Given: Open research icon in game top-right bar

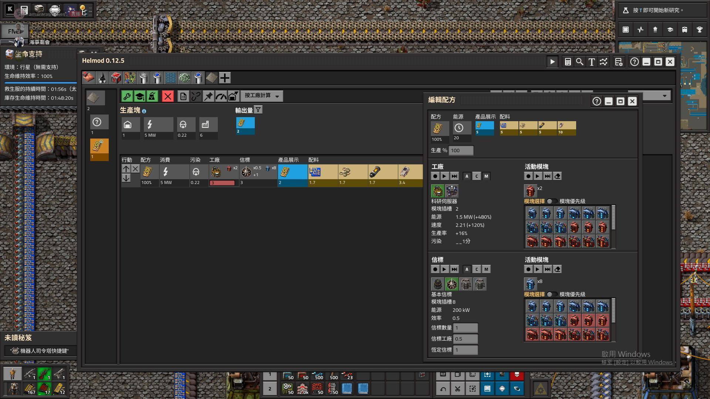Looking at the screenshot, I should click(x=670, y=30).
